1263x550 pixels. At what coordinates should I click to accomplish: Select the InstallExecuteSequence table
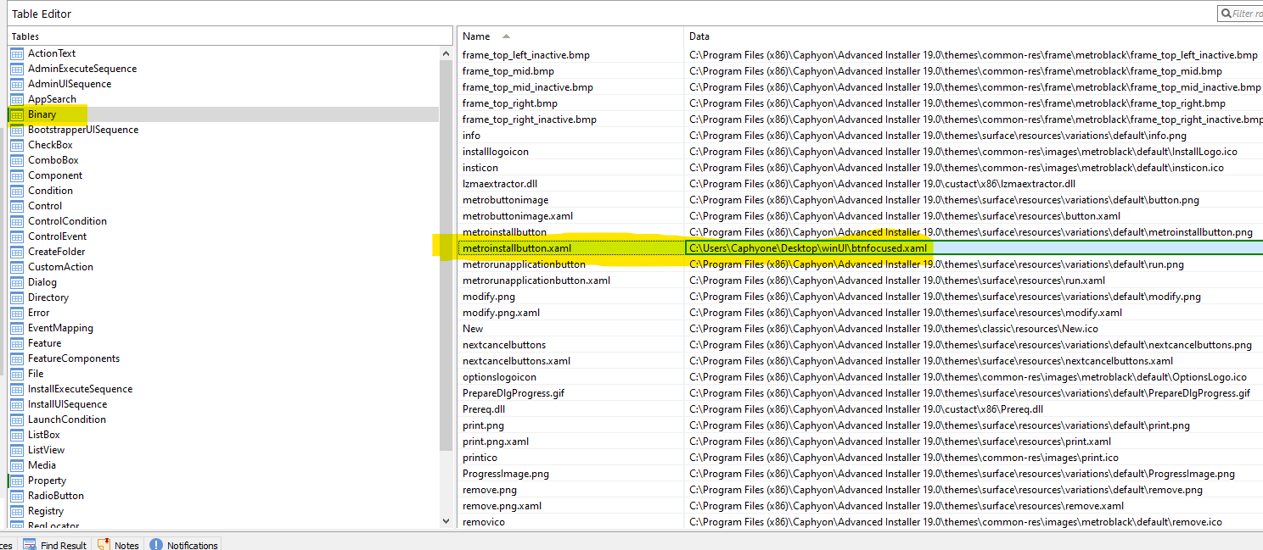point(80,389)
